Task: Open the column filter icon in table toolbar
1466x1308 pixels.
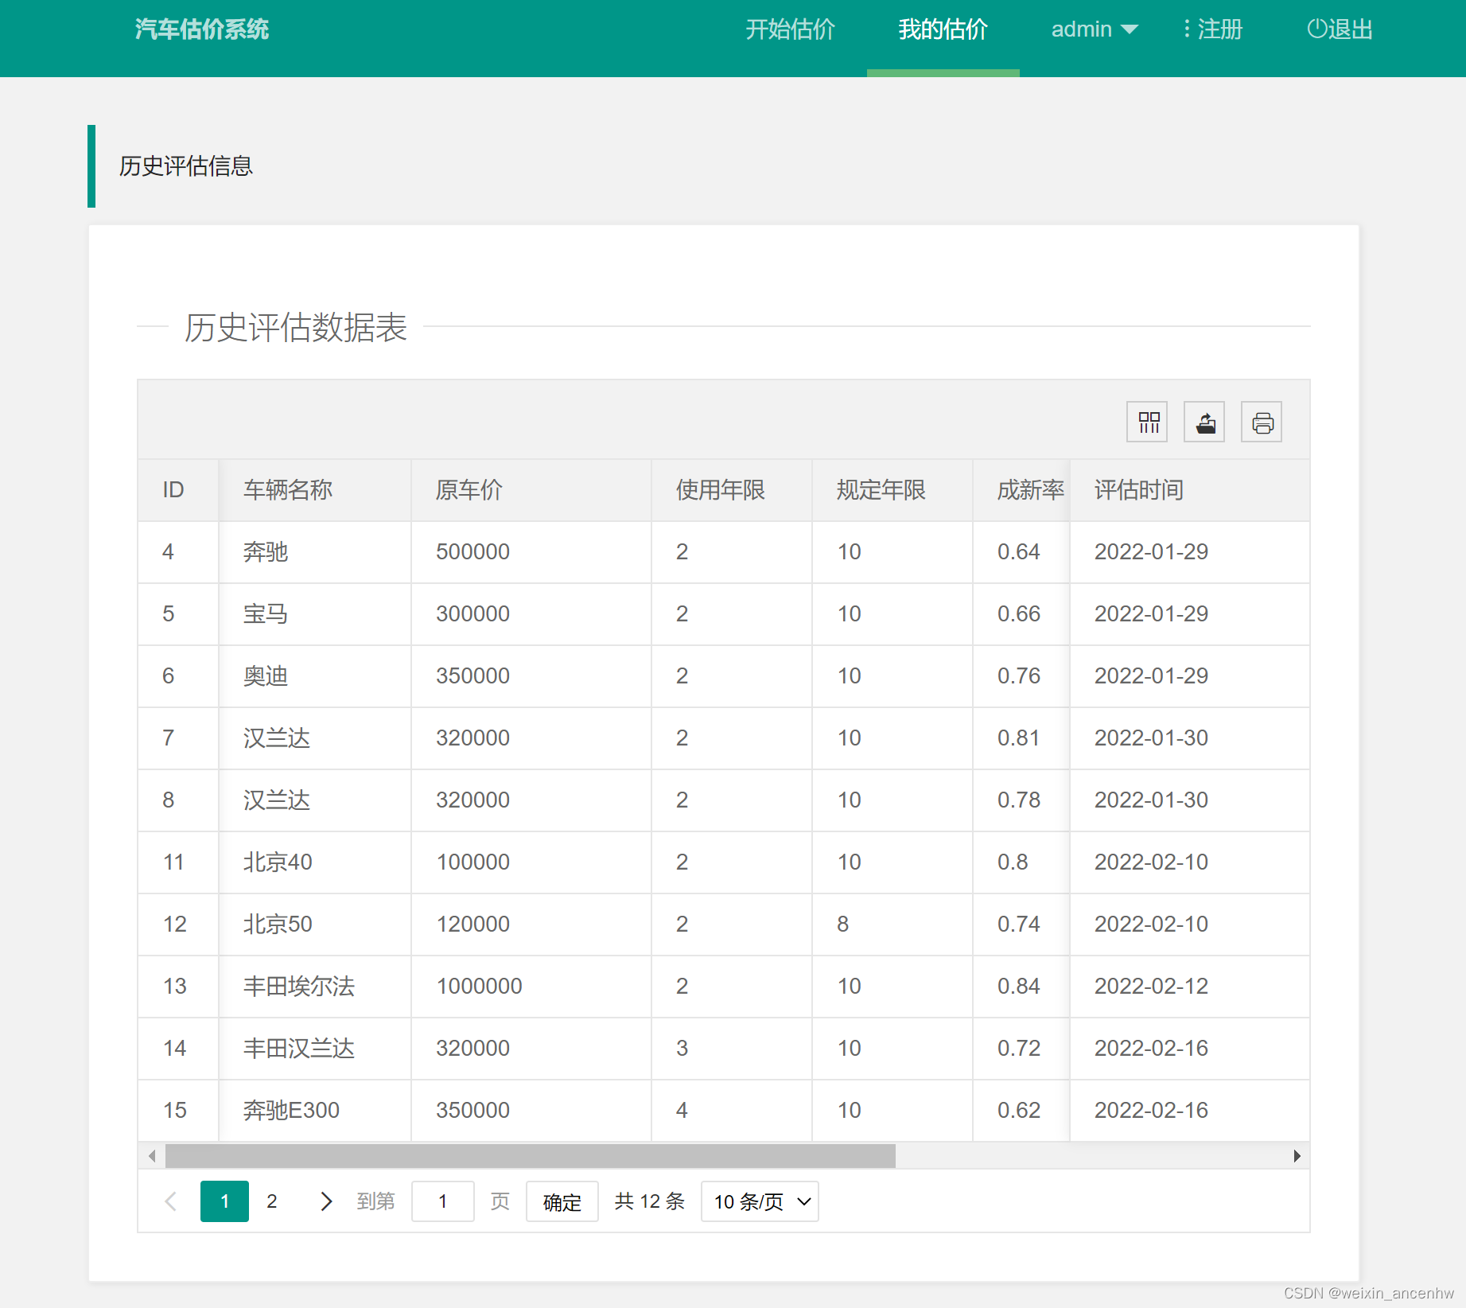Action: [x=1147, y=422]
